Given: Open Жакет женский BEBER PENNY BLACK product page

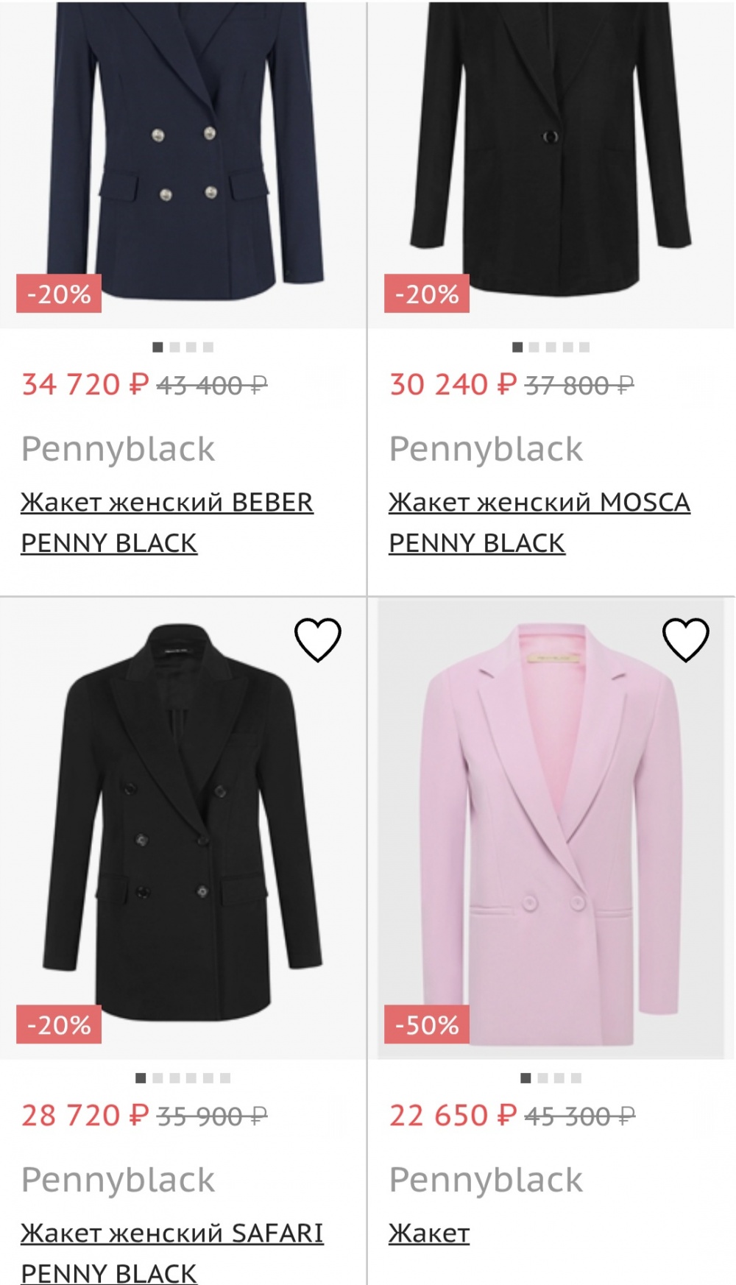Looking at the screenshot, I should pyautogui.click(x=166, y=523).
